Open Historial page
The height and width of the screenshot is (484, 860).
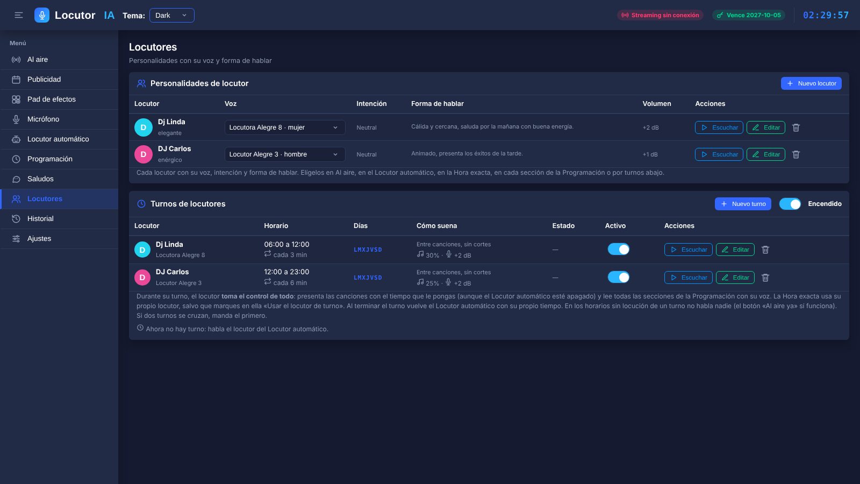[x=59, y=219]
